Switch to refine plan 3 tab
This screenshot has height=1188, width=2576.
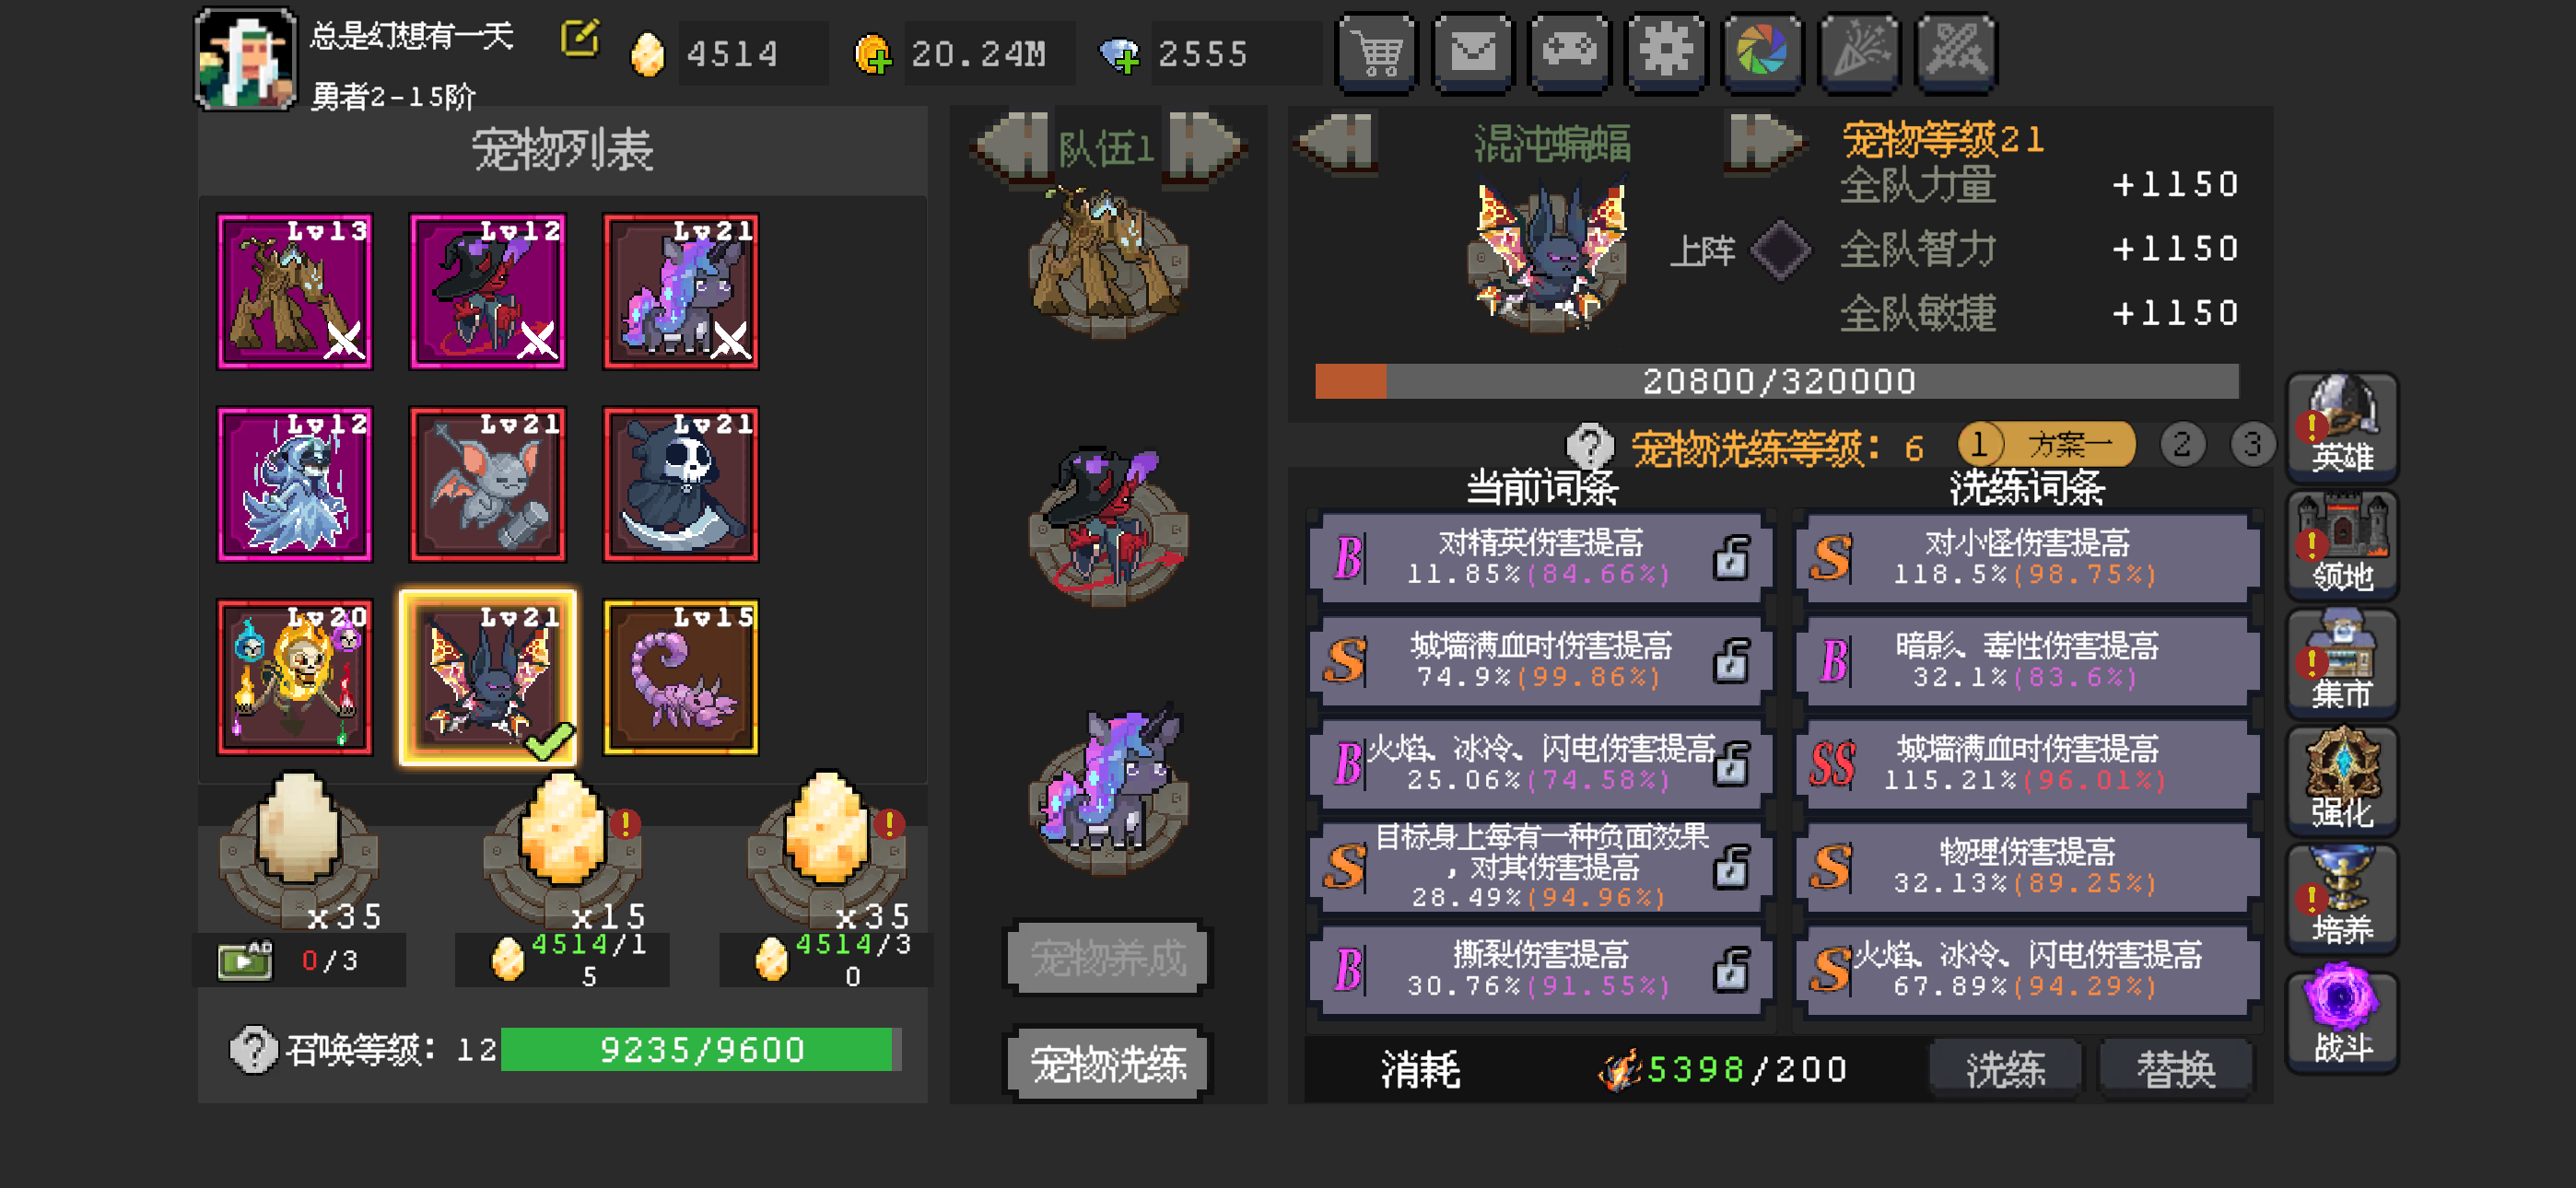pos(2252,443)
